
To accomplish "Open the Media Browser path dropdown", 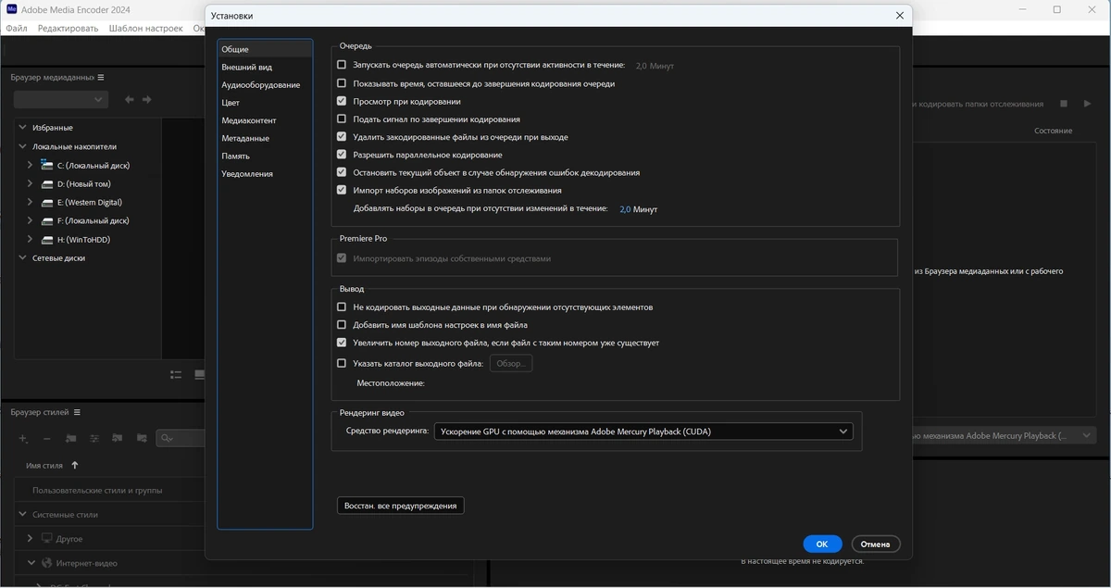I will [x=61, y=99].
